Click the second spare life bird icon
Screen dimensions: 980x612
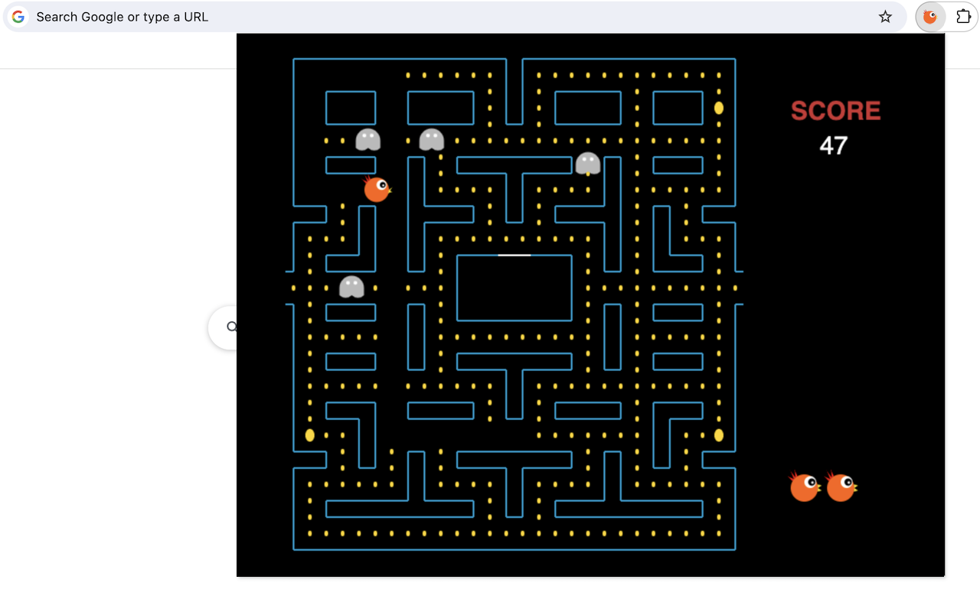point(841,486)
